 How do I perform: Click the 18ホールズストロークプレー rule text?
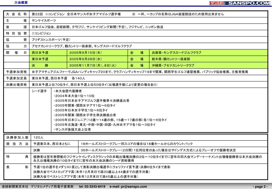pos(137,144)
